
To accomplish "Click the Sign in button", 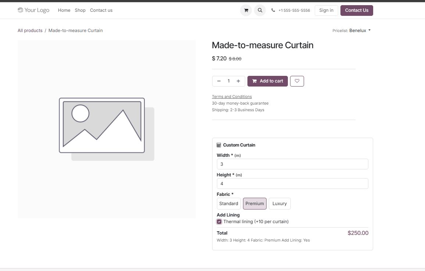I will tap(326, 10).
